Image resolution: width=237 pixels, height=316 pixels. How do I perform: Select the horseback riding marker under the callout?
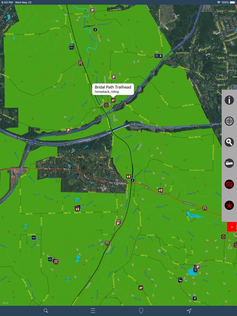tap(113, 100)
